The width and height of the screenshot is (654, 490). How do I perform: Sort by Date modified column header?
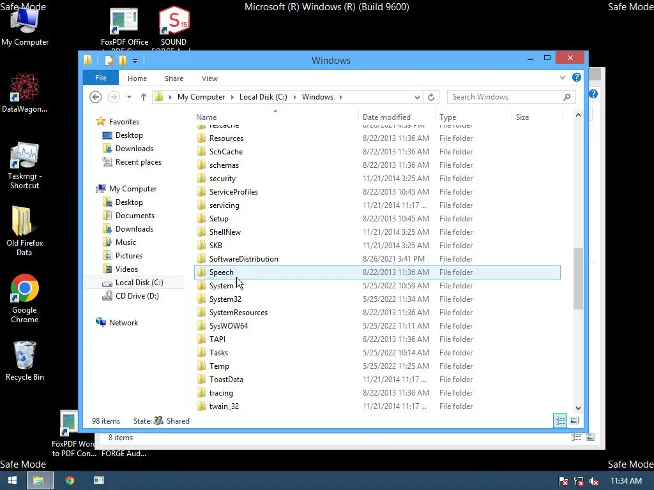point(396,117)
